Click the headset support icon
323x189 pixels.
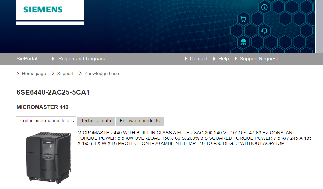[264, 31]
